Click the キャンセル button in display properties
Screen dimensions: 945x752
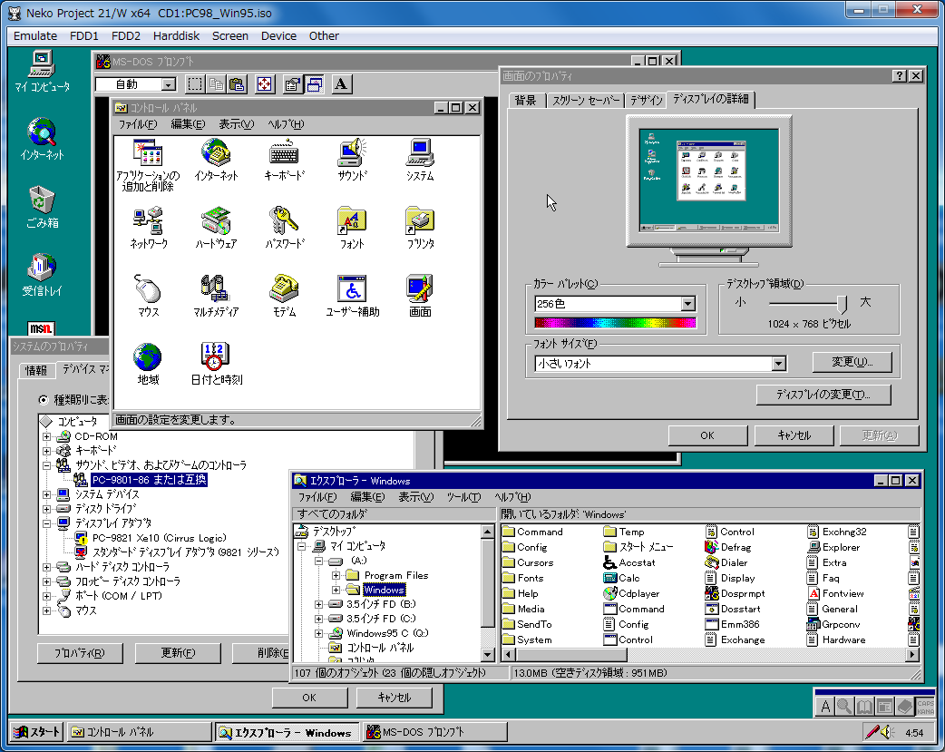point(794,435)
